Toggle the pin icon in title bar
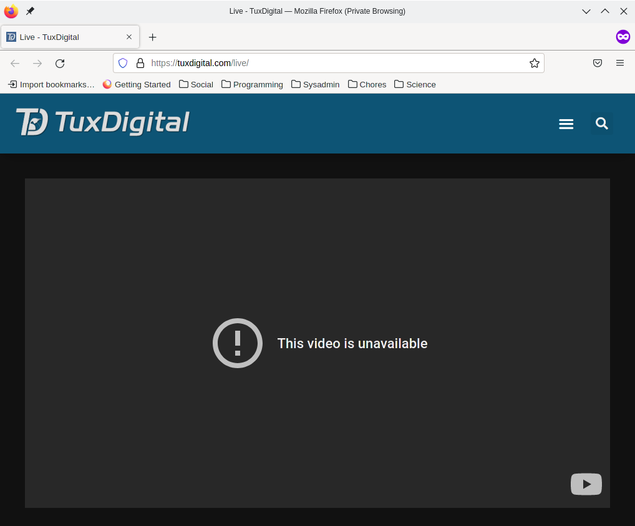 (30, 11)
